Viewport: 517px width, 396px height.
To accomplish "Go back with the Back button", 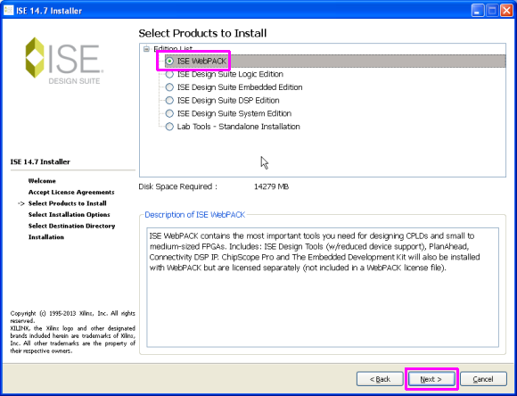I will 380,379.
